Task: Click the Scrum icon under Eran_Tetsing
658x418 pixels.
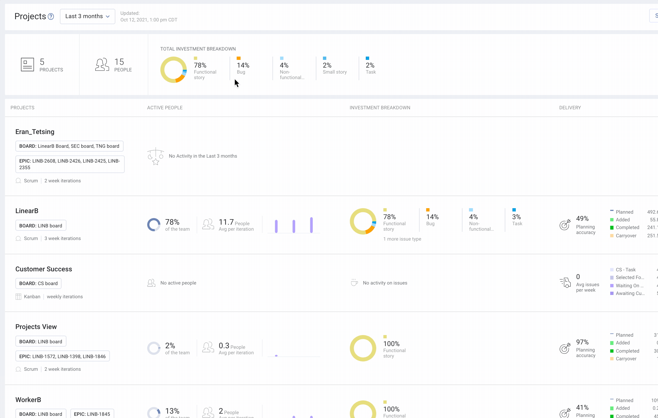Action: pos(18,181)
